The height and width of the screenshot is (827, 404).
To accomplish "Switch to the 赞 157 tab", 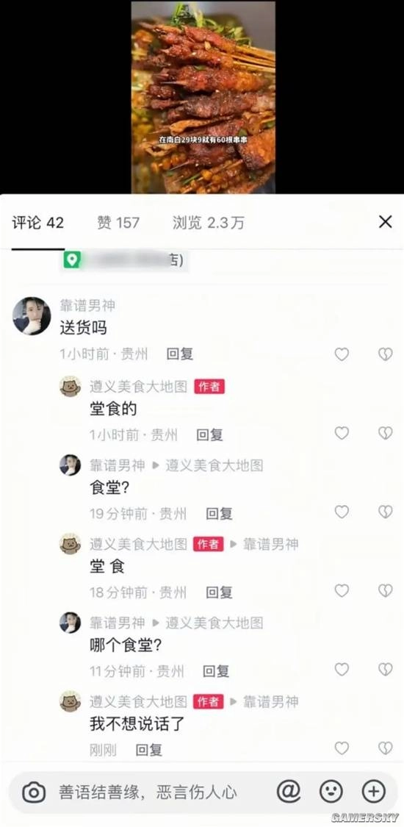I will click(118, 223).
